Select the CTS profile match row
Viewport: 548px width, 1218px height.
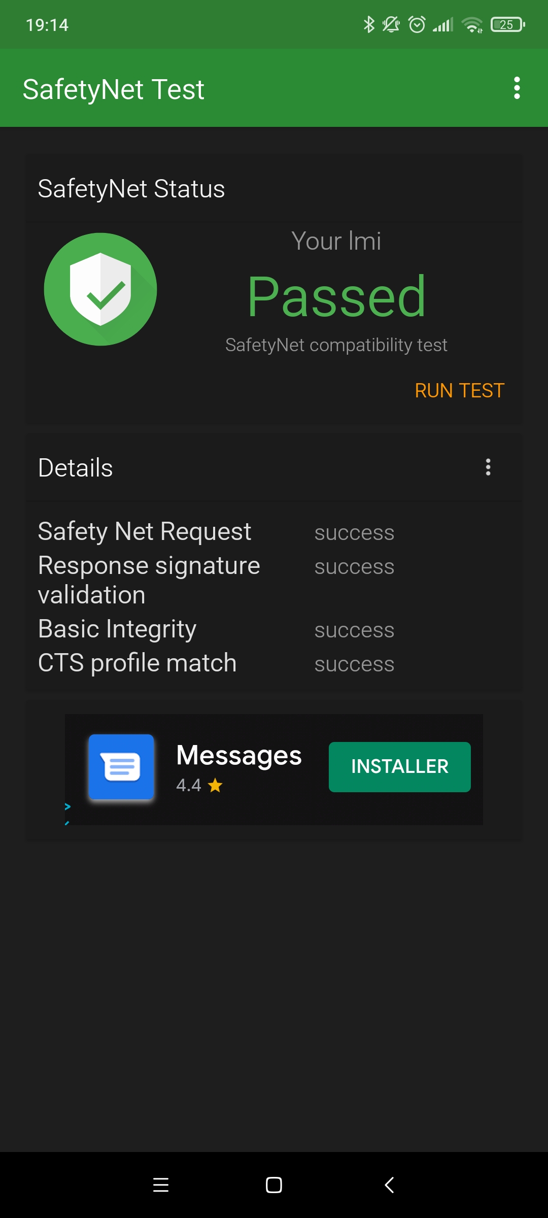(x=274, y=663)
